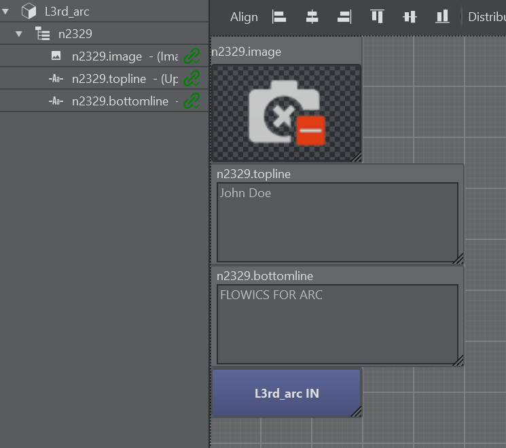Toggle the green link icon for n2329.image
The width and height of the screenshot is (506, 448).
[x=192, y=56]
